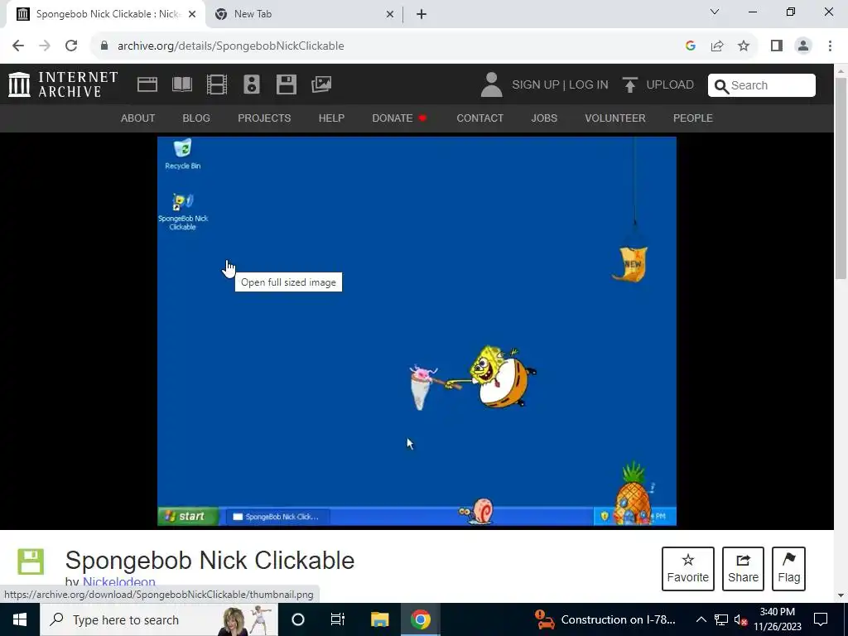Click the Flag button
The height and width of the screenshot is (636, 848).
788,568
